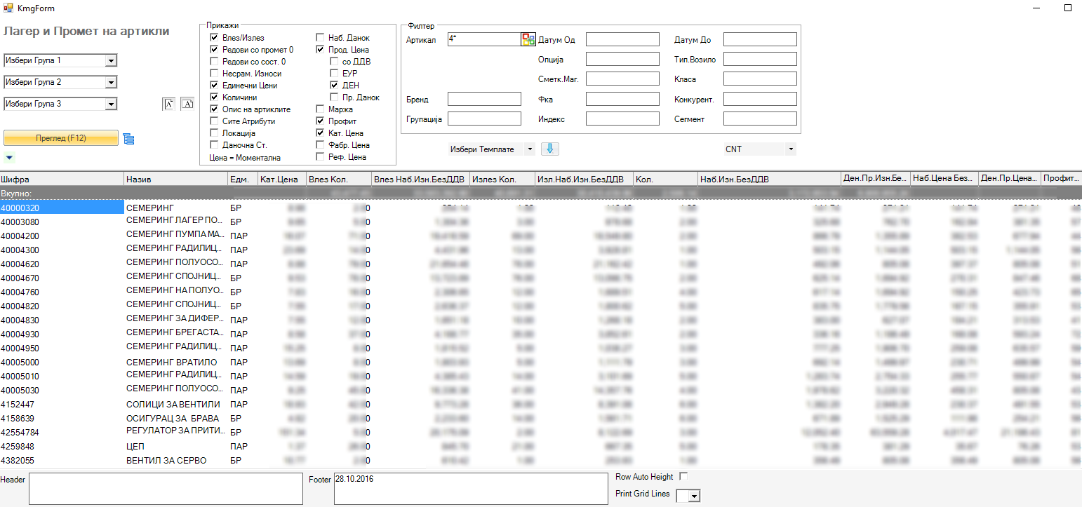This screenshot has height=507, width=1082.
Task: Click the smaller font size icon
Action: coord(168,104)
